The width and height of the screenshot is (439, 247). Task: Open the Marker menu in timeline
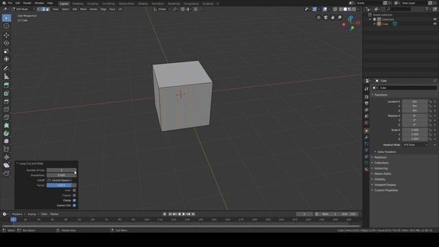pos(54,214)
